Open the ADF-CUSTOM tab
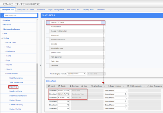The width and height of the screenshot is (163, 113). (x=73, y=10)
